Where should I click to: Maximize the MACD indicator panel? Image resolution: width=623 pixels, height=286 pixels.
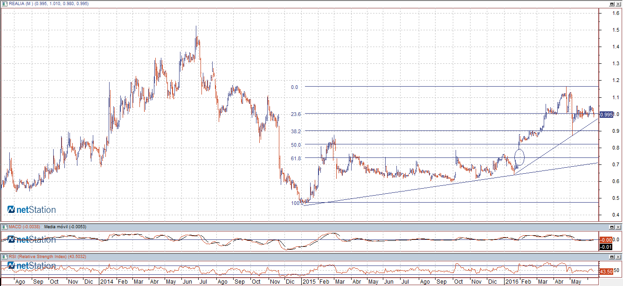[x=611, y=227]
